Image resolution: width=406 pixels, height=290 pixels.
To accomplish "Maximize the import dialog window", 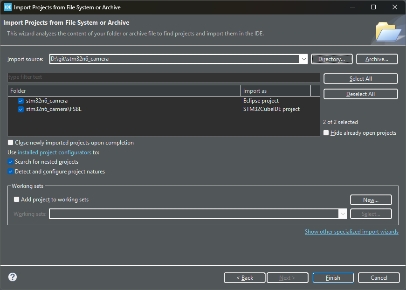I will coord(373,7).
